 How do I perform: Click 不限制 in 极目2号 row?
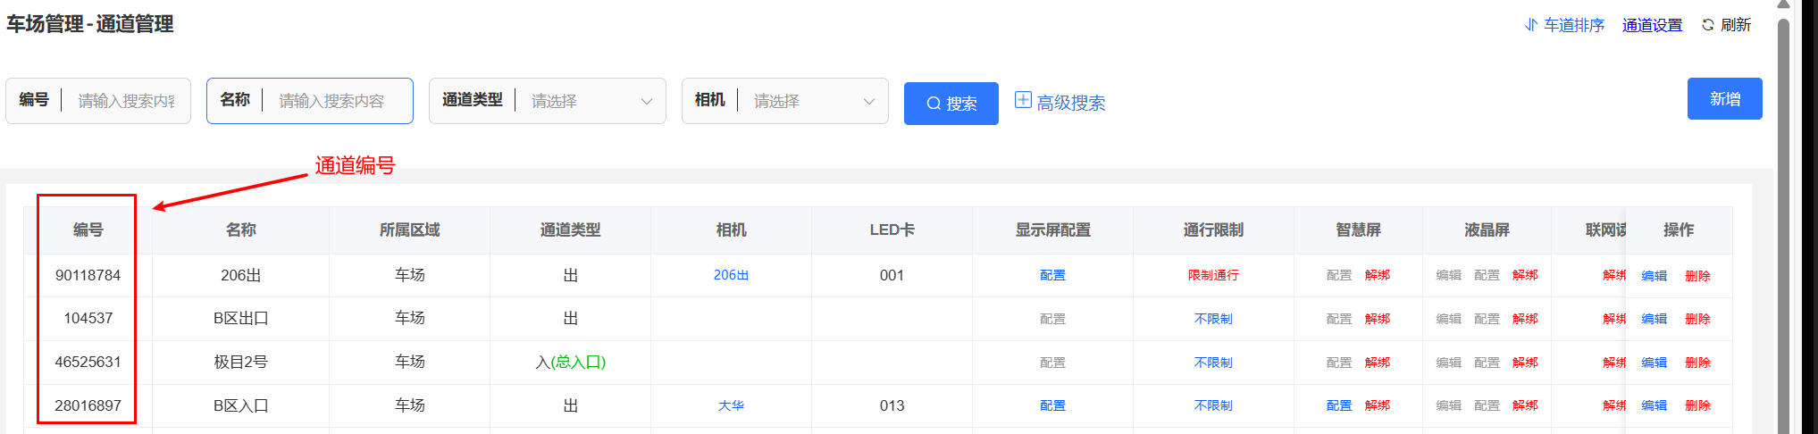point(1213,363)
